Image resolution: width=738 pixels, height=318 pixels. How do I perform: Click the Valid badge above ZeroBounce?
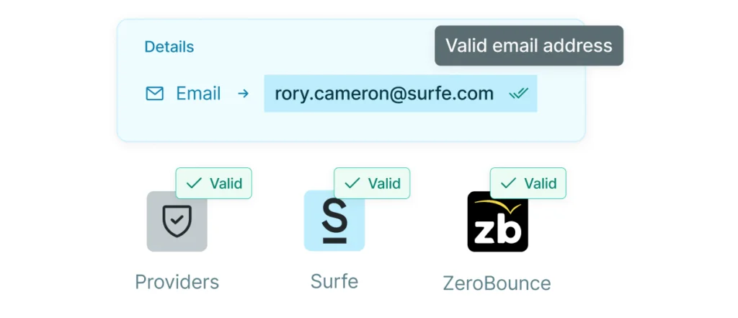pos(528,183)
